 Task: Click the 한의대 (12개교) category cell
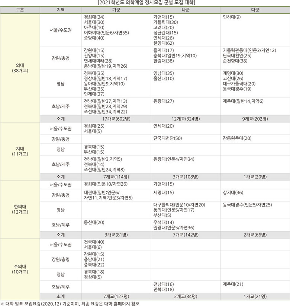click(20, 209)
